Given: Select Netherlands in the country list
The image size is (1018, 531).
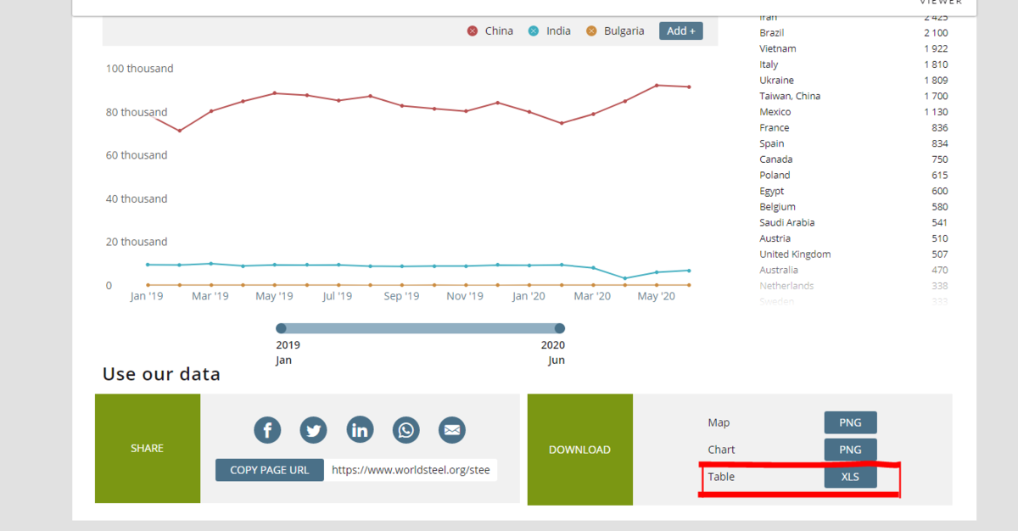Looking at the screenshot, I should [x=786, y=286].
